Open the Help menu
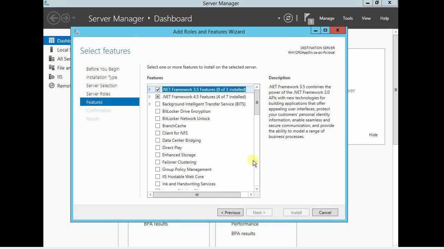 [385, 18]
